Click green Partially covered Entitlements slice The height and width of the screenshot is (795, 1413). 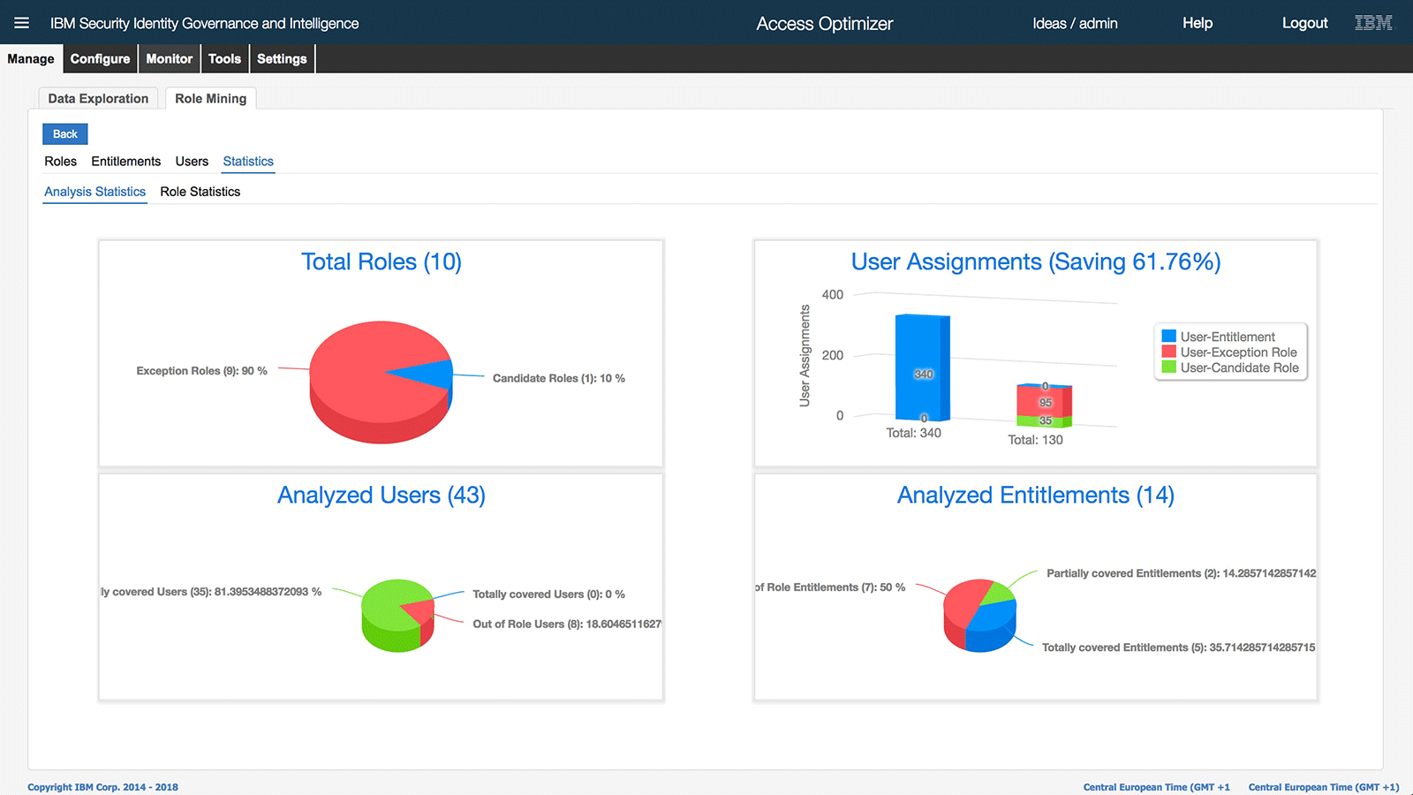(x=999, y=592)
